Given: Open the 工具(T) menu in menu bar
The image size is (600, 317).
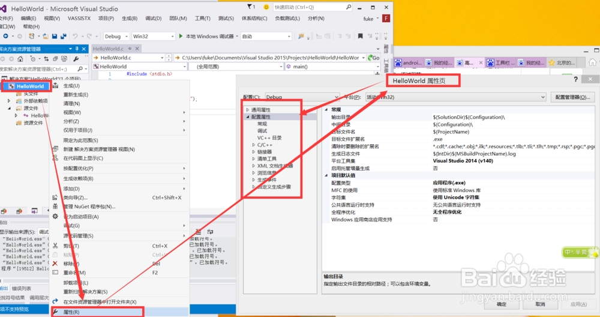Looking at the screenshot, I should pos(202,19).
